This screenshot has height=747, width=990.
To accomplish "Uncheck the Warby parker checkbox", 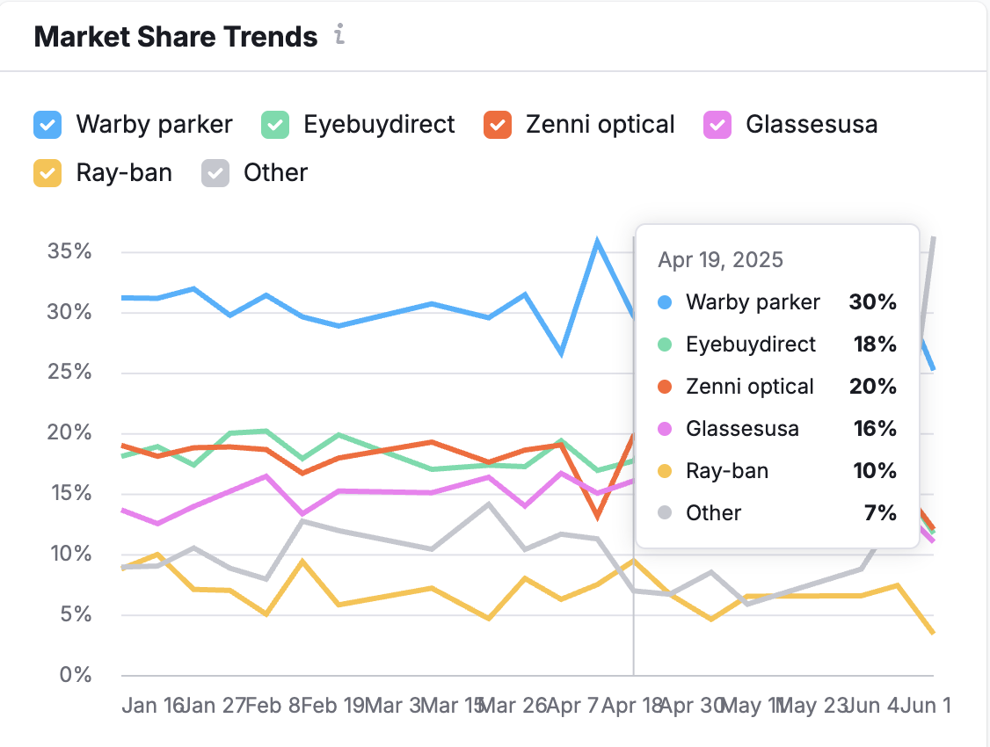I will coord(47,125).
